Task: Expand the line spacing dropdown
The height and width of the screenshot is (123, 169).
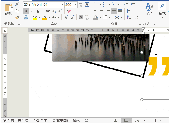Action: (x=130, y=11)
